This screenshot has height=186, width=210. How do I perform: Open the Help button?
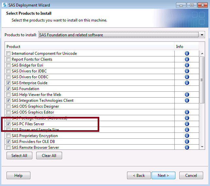coord(18,176)
